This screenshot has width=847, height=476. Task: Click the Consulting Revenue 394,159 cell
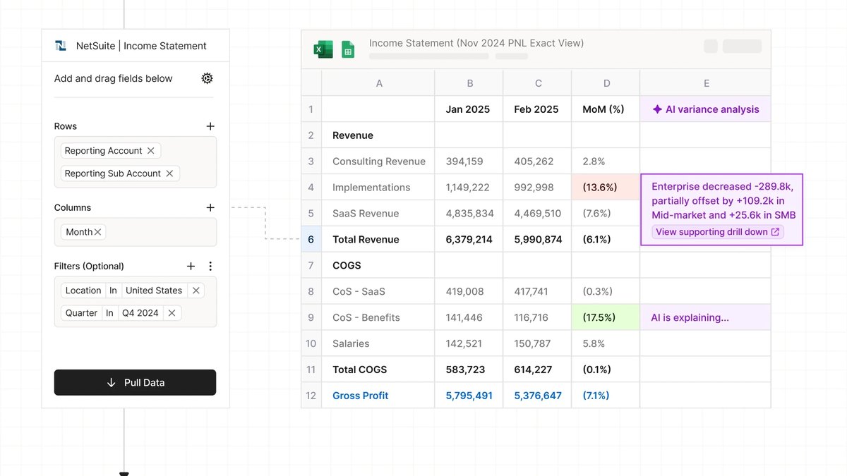(469, 161)
